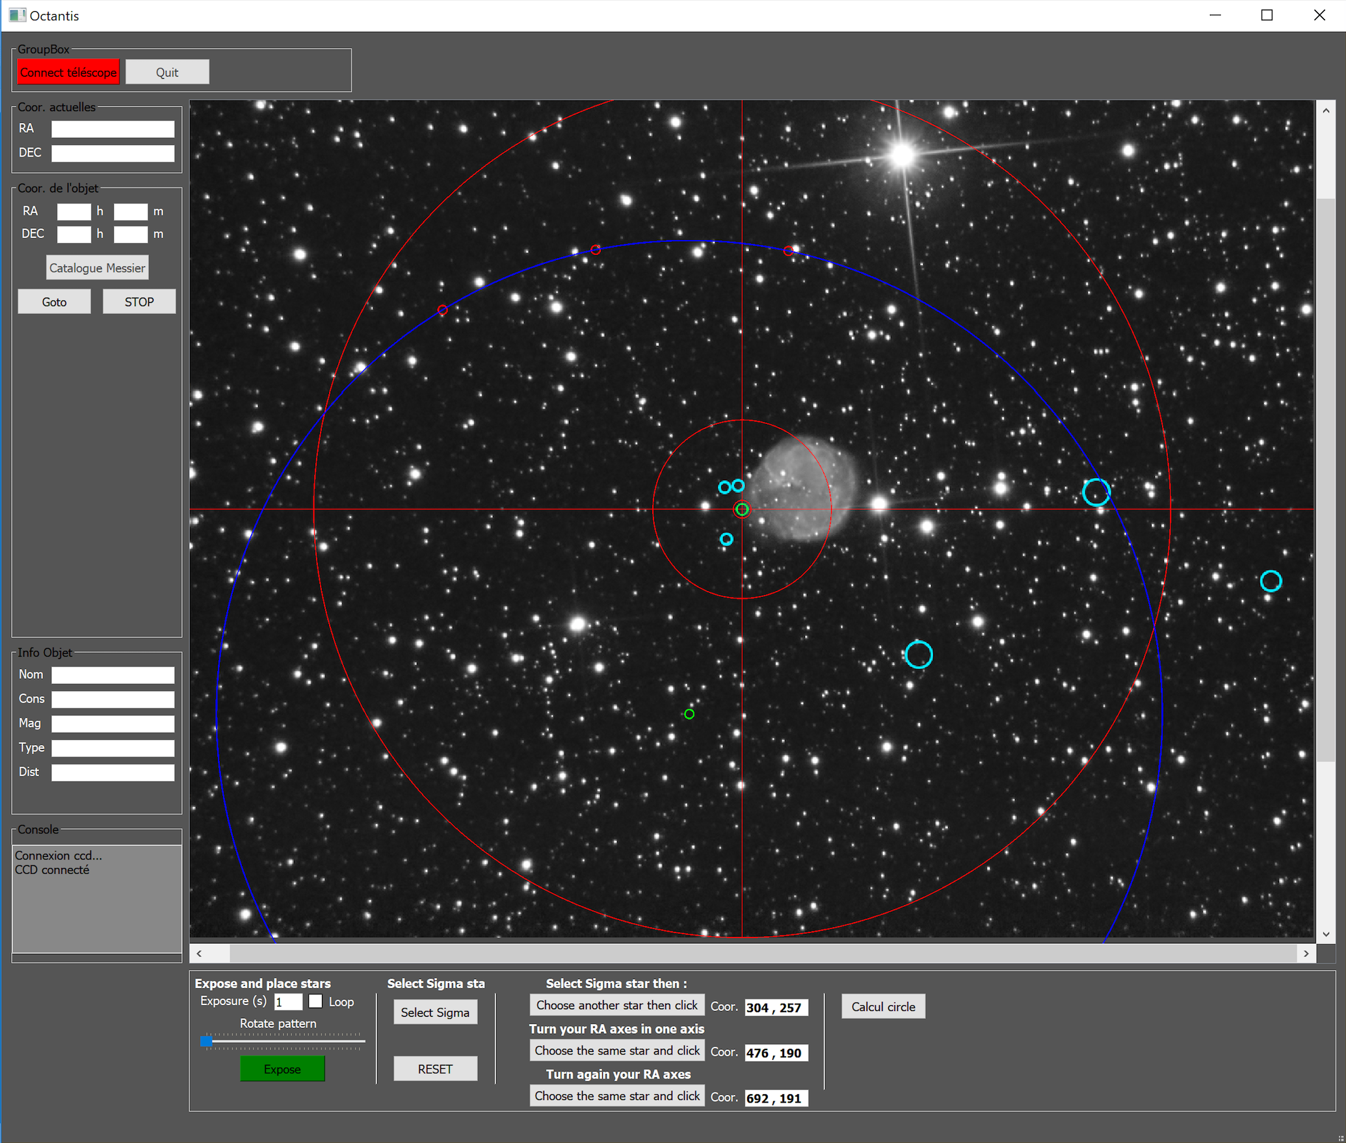Click the scroll left arrow below image
This screenshot has height=1143, width=1346.
click(200, 953)
